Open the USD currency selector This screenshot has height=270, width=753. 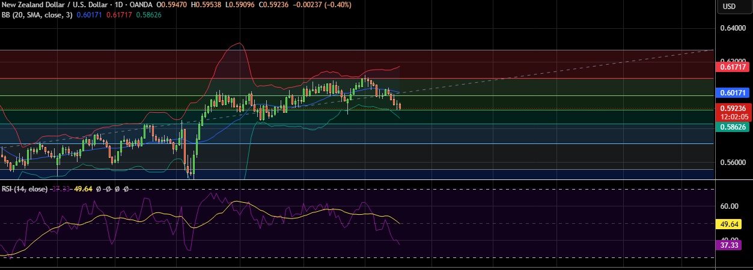[x=728, y=6]
